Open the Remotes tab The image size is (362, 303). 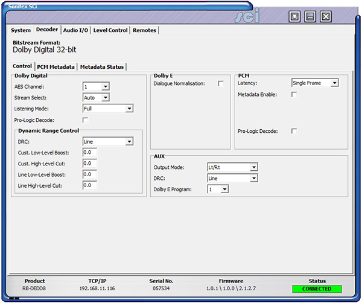coord(145,30)
